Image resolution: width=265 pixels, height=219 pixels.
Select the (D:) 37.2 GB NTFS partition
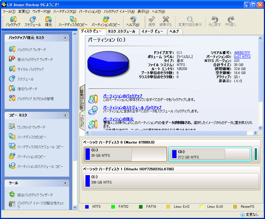point(210,154)
